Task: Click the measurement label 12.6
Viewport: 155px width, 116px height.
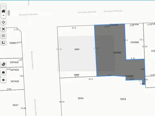Action: point(74,28)
